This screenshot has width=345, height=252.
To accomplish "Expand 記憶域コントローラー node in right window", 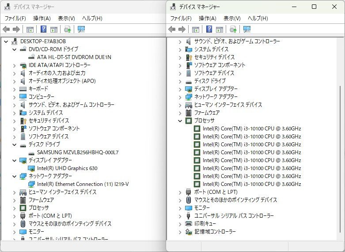I will pos(180,232).
